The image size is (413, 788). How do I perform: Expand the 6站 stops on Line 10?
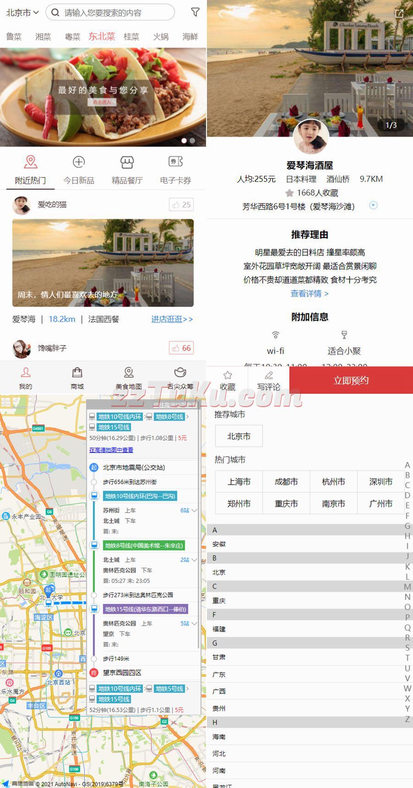(189, 510)
